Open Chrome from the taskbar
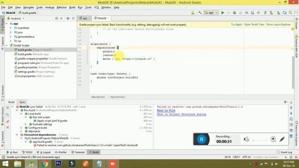Screen dimensions: 299x168 tap(45, 164)
